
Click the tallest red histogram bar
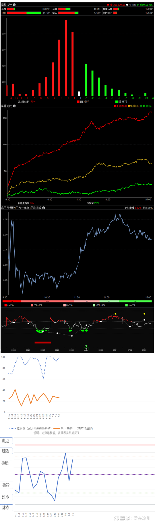[66, 58]
